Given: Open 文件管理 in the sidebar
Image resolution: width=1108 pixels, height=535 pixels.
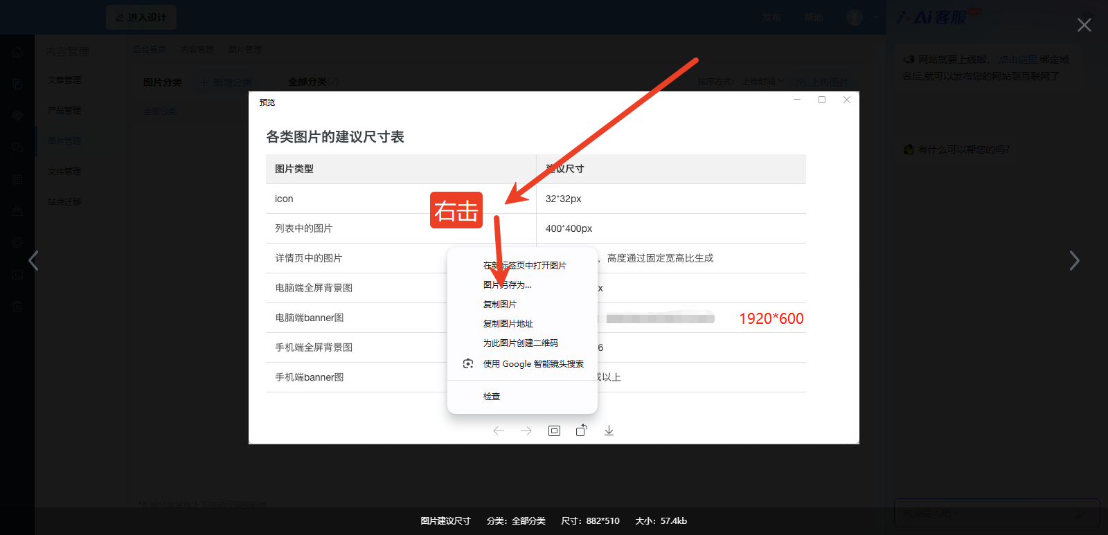Looking at the screenshot, I should pos(64,172).
